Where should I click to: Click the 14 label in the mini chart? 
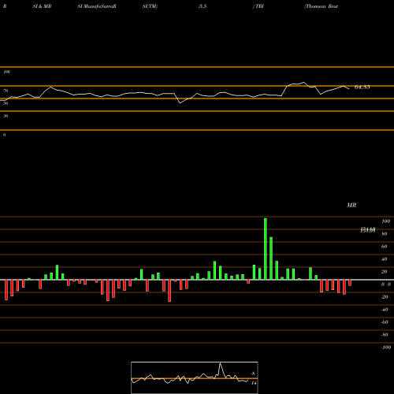[254, 383]
